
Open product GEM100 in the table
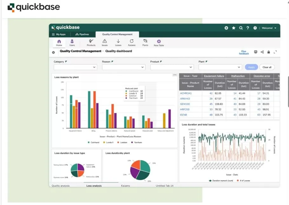coord(185,104)
